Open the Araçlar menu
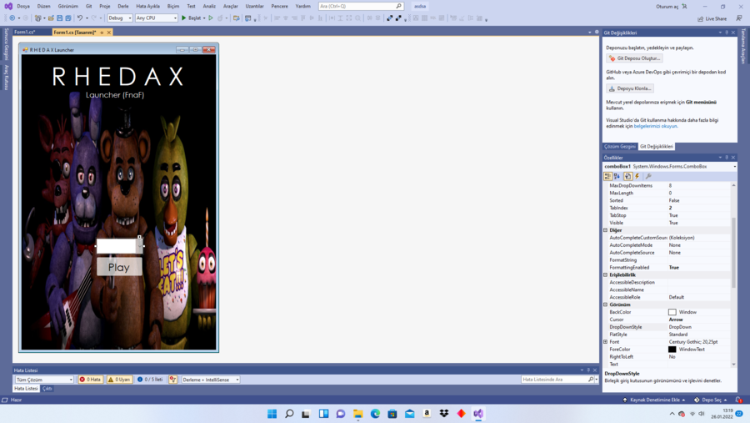The height and width of the screenshot is (423, 750). pyautogui.click(x=231, y=6)
